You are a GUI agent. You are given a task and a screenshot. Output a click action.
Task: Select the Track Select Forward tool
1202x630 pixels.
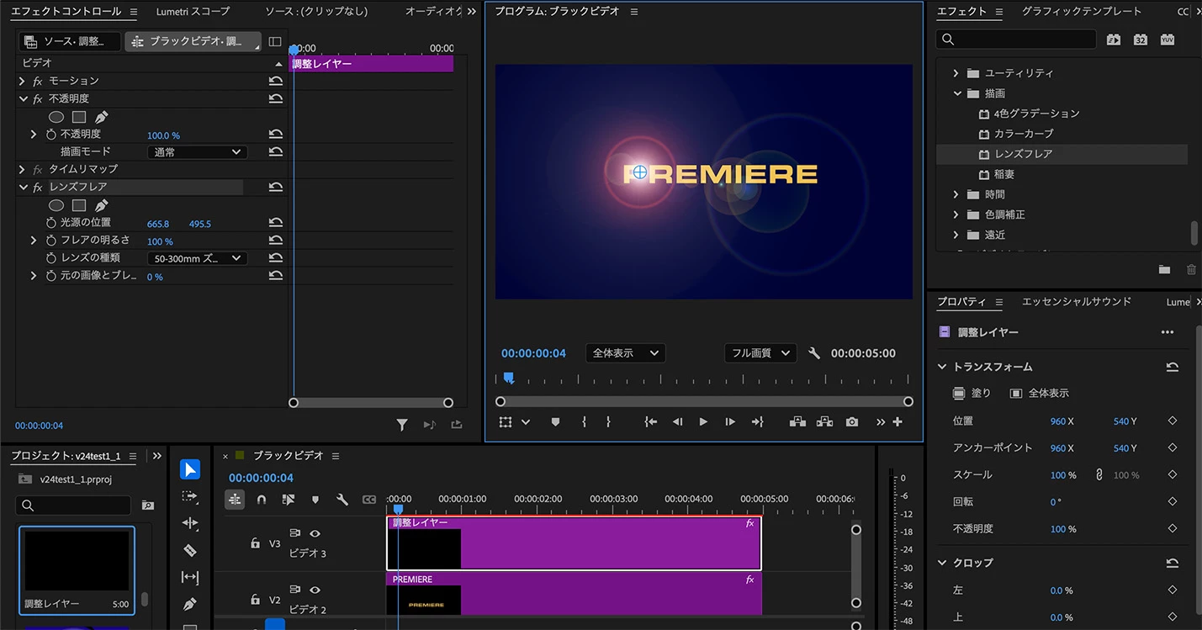(x=190, y=496)
